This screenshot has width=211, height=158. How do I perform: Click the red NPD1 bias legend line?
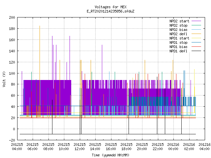coord(196,47)
